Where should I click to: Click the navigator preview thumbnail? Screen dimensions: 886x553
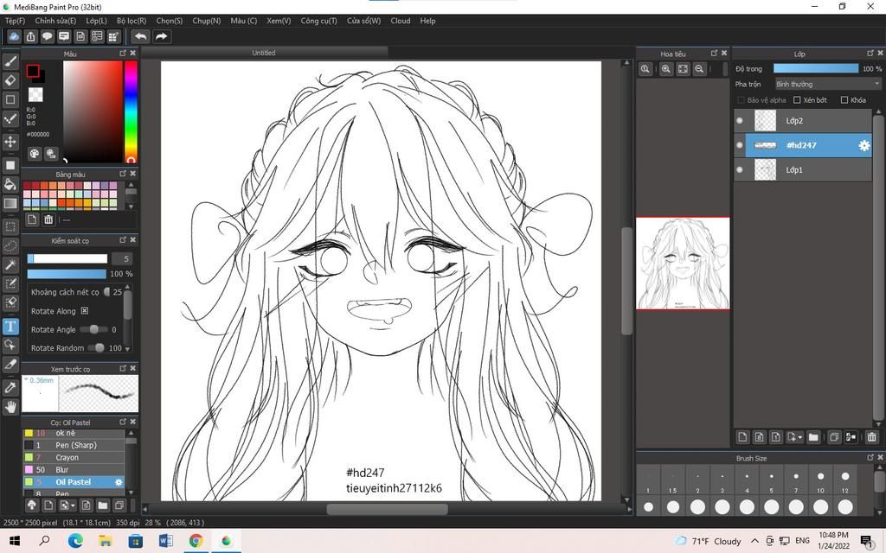point(683,264)
